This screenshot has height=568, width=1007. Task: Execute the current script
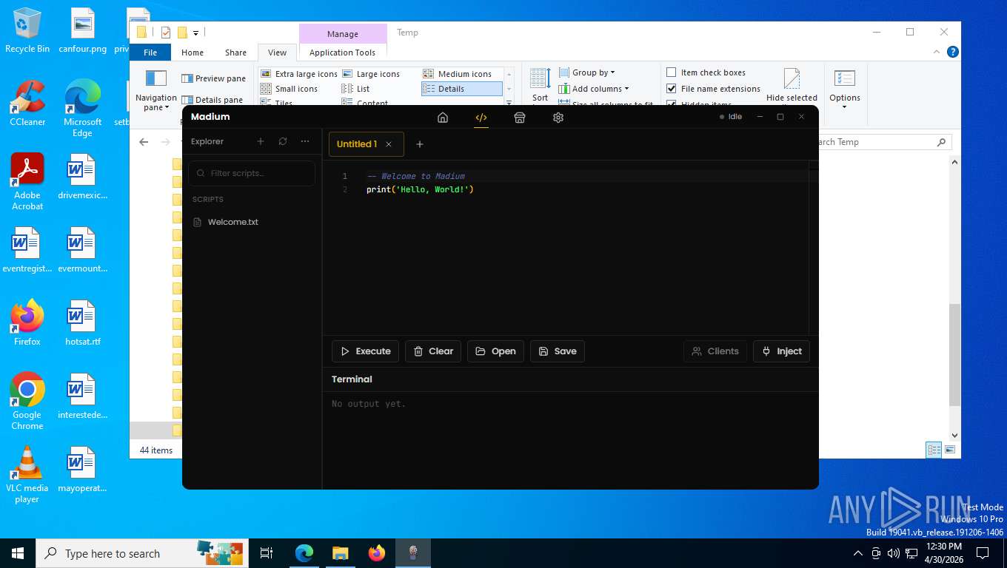365,351
